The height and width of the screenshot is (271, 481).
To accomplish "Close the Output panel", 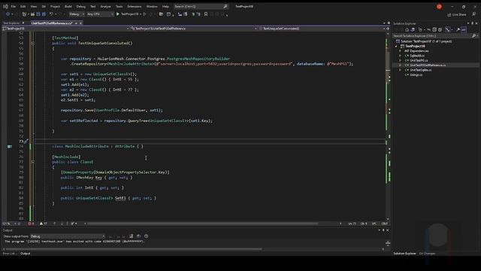I will pyautogui.click(x=388, y=230).
